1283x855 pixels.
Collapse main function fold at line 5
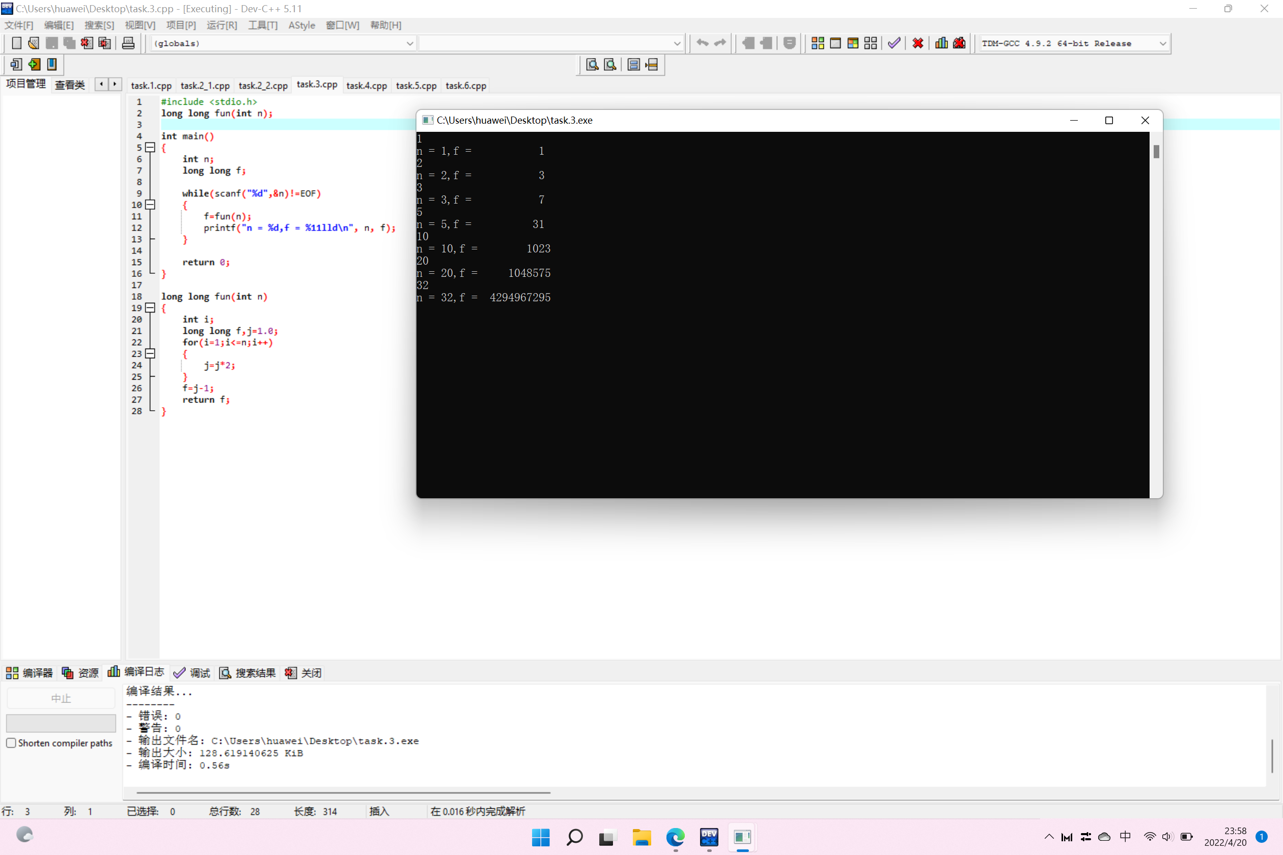[x=150, y=147]
